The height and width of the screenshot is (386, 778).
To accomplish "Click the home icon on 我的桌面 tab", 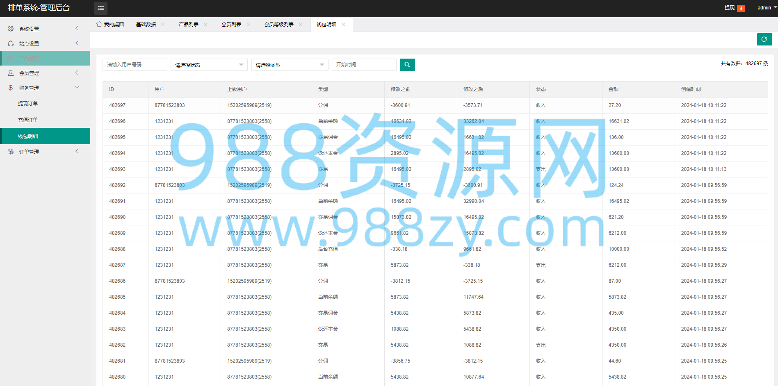I will [x=99, y=24].
